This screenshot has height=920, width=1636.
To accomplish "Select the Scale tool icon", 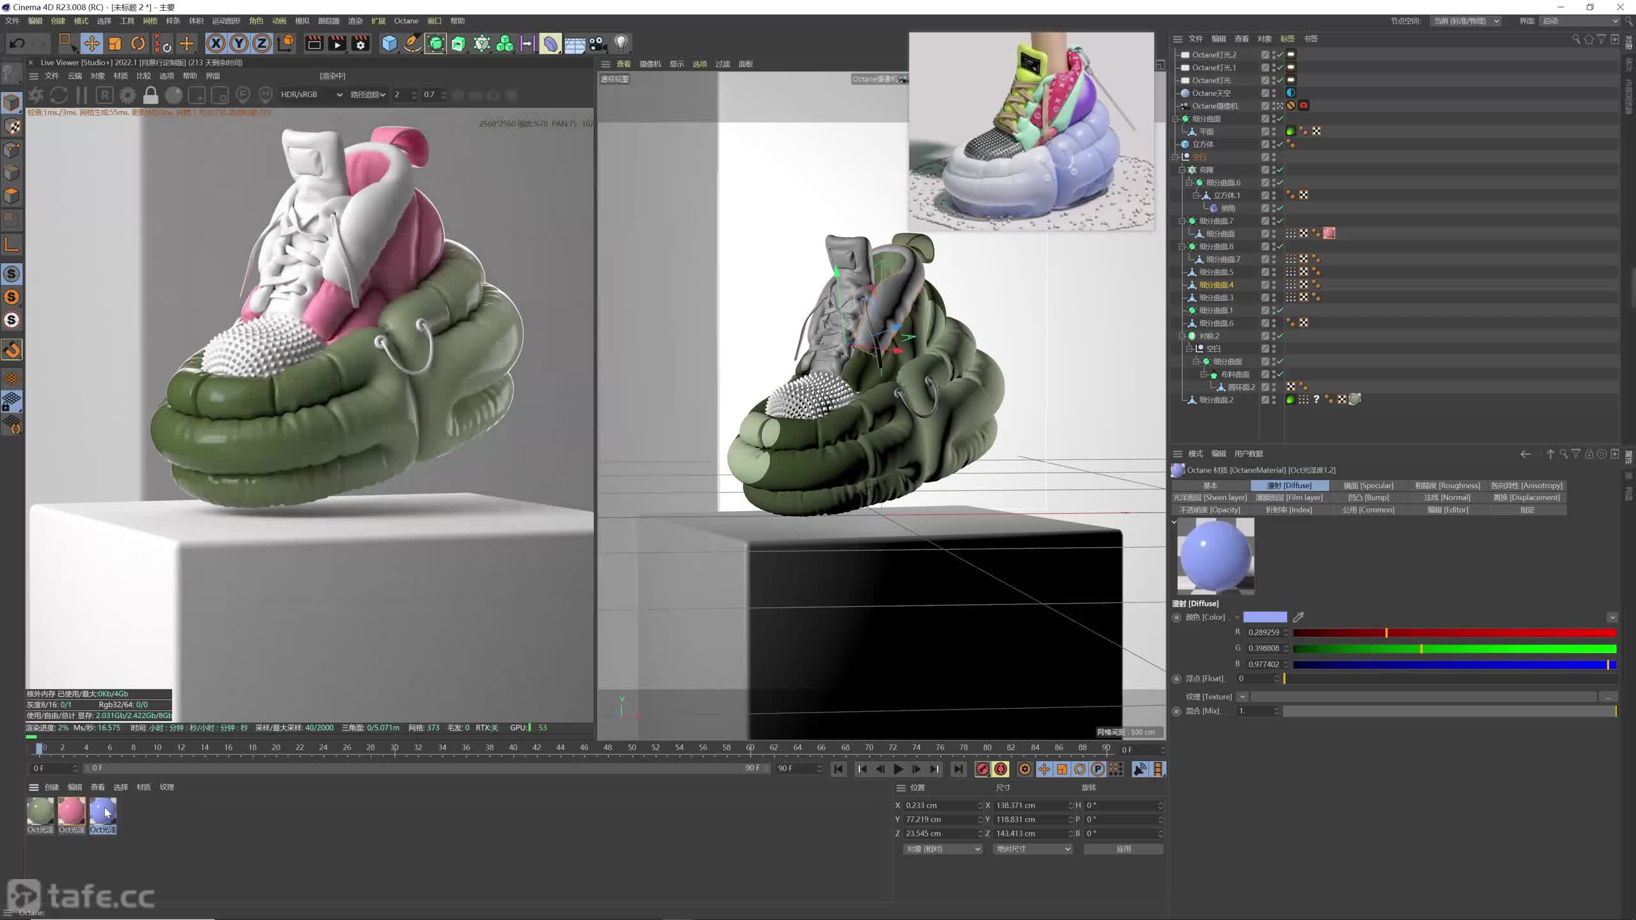I will [x=115, y=43].
